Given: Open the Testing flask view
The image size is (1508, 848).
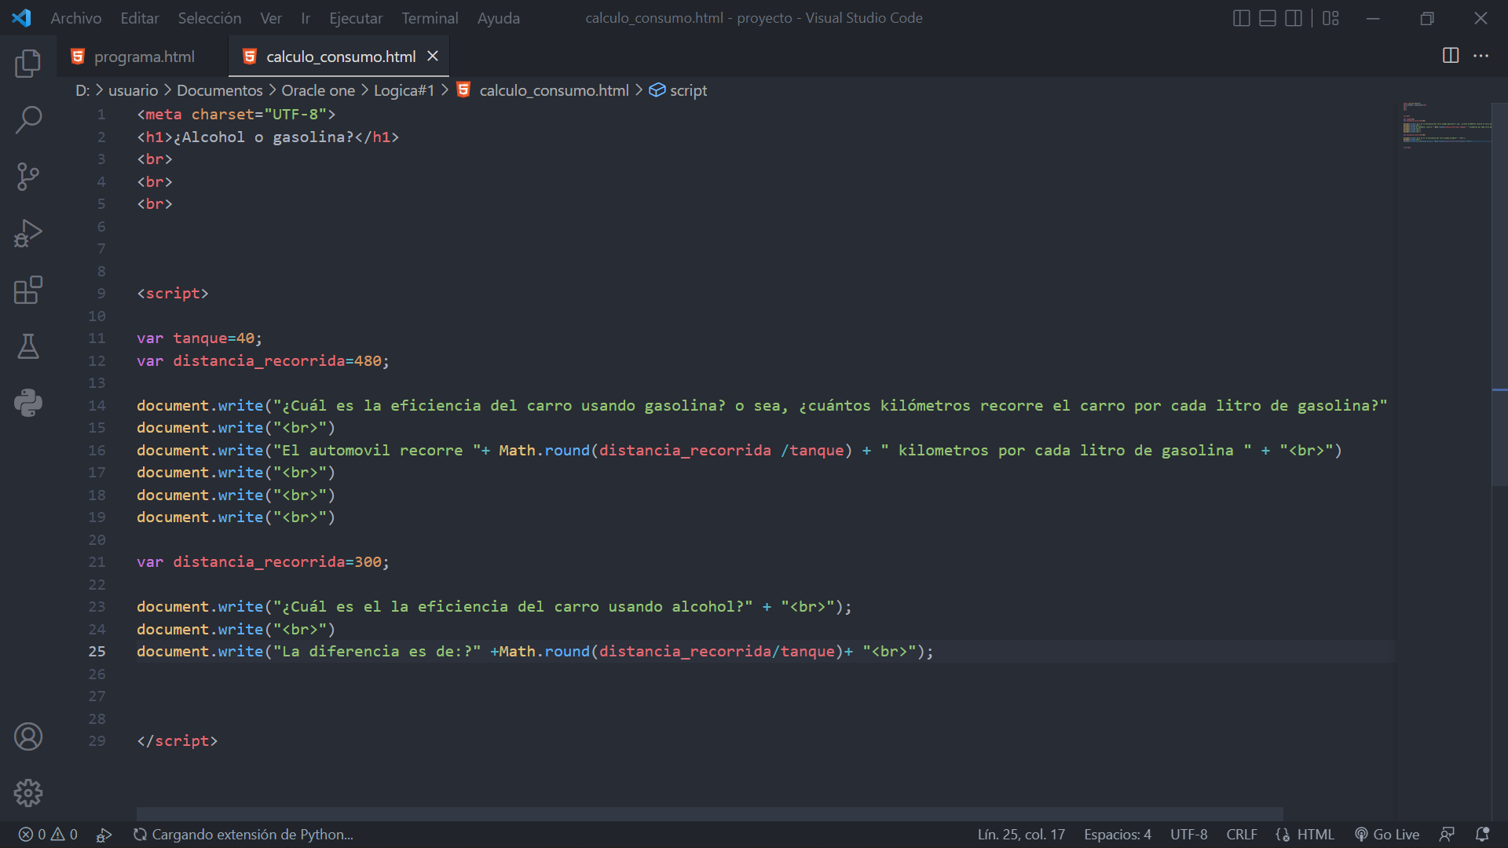Looking at the screenshot, I should 28,346.
